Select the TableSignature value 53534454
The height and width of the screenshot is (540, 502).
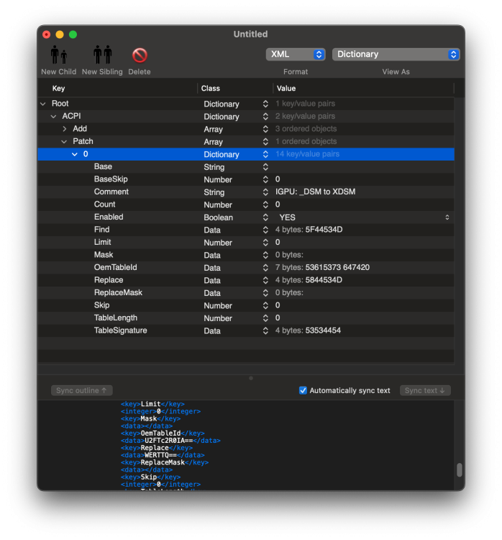tap(323, 330)
